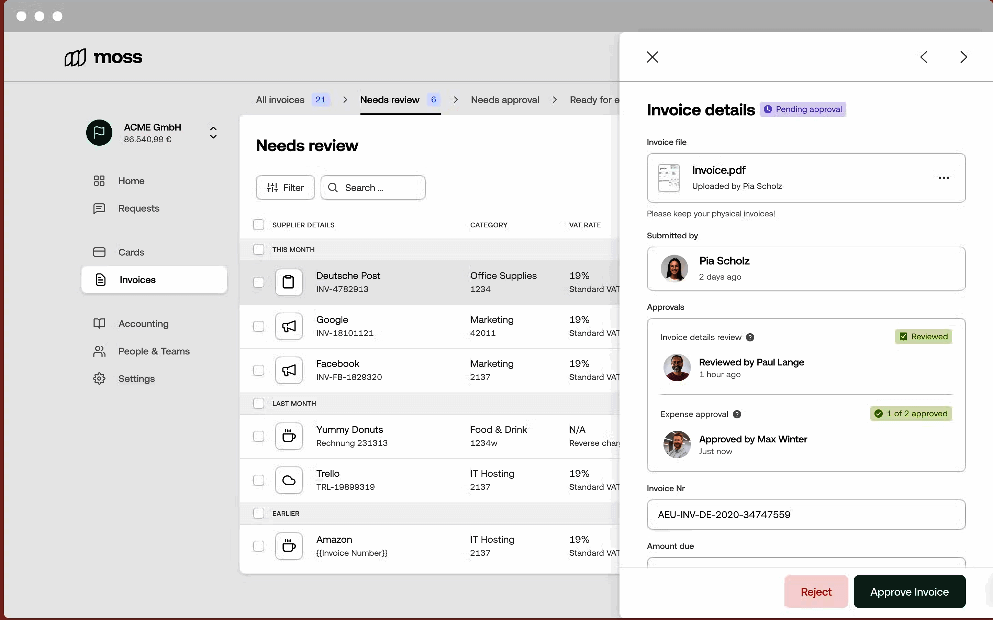Open Cards from the sidebar
The height and width of the screenshot is (620, 993).
[x=131, y=252]
